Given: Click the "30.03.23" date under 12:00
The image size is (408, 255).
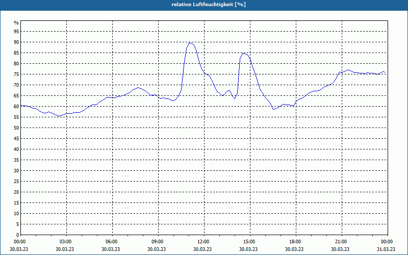Looking at the screenshot, I should 202,249.
